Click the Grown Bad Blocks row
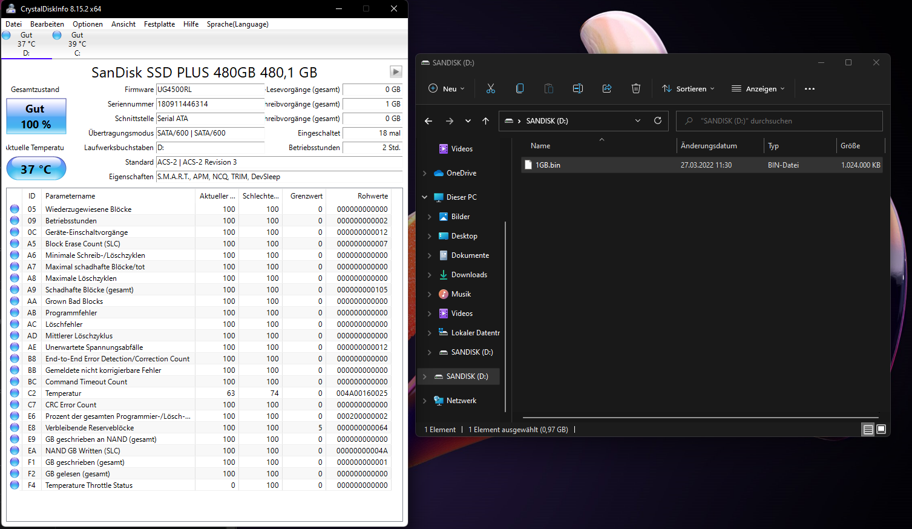This screenshot has height=529, width=912. 199,301
